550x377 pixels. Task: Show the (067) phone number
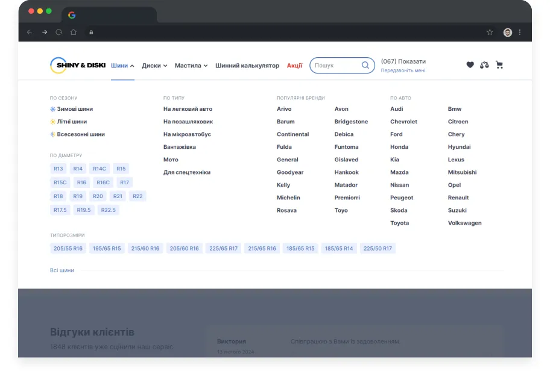point(403,61)
